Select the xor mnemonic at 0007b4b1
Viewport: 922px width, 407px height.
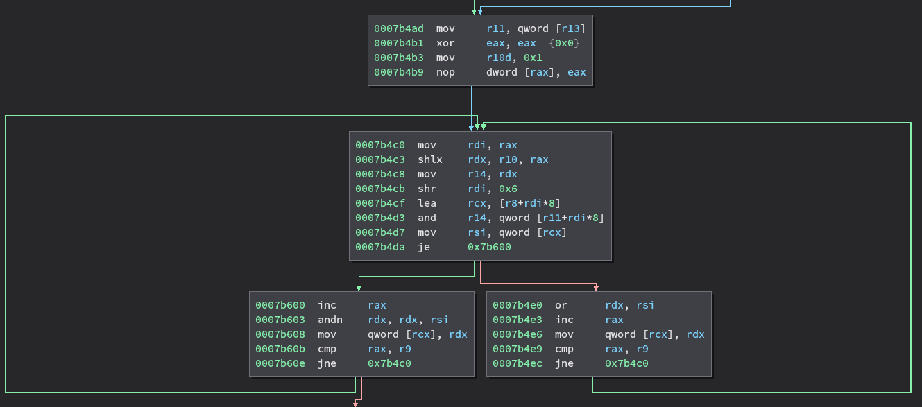(445, 43)
